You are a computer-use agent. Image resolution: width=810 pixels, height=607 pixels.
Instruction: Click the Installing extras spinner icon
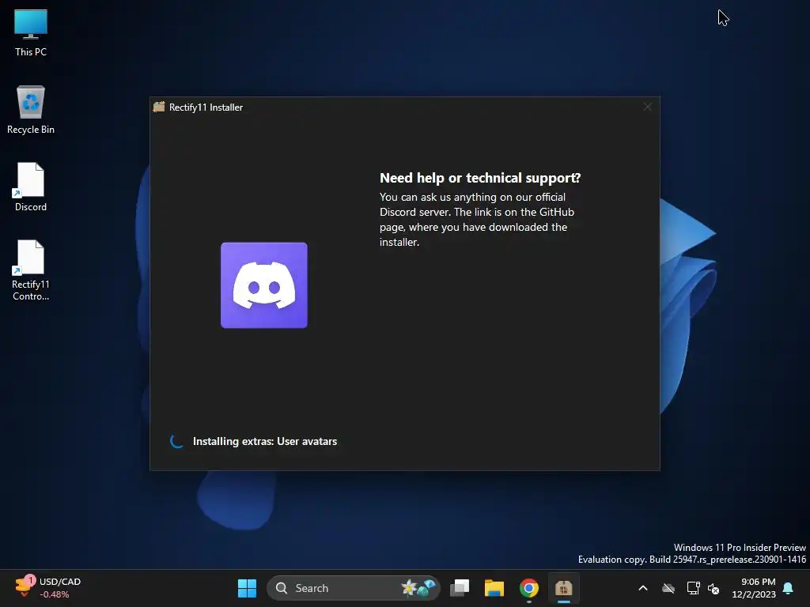pyautogui.click(x=176, y=441)
